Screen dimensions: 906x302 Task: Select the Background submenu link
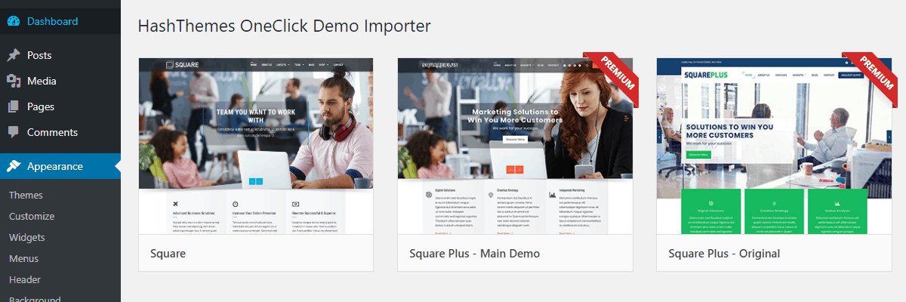pyautogui.click(x=35, y=299)
